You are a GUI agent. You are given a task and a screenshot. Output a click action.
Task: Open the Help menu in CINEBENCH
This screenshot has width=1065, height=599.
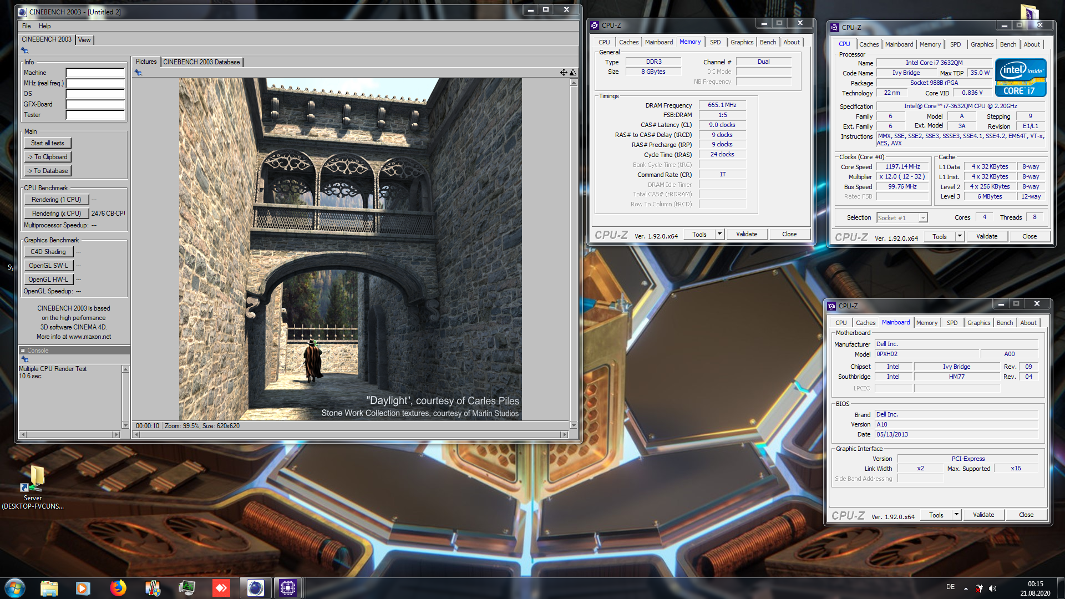(x=44, y=26)
